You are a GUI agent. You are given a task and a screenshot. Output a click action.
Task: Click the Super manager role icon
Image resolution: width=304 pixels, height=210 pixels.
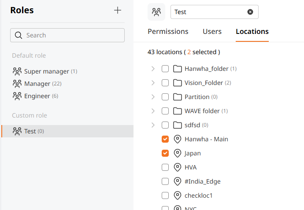click(x=17, y=71)
